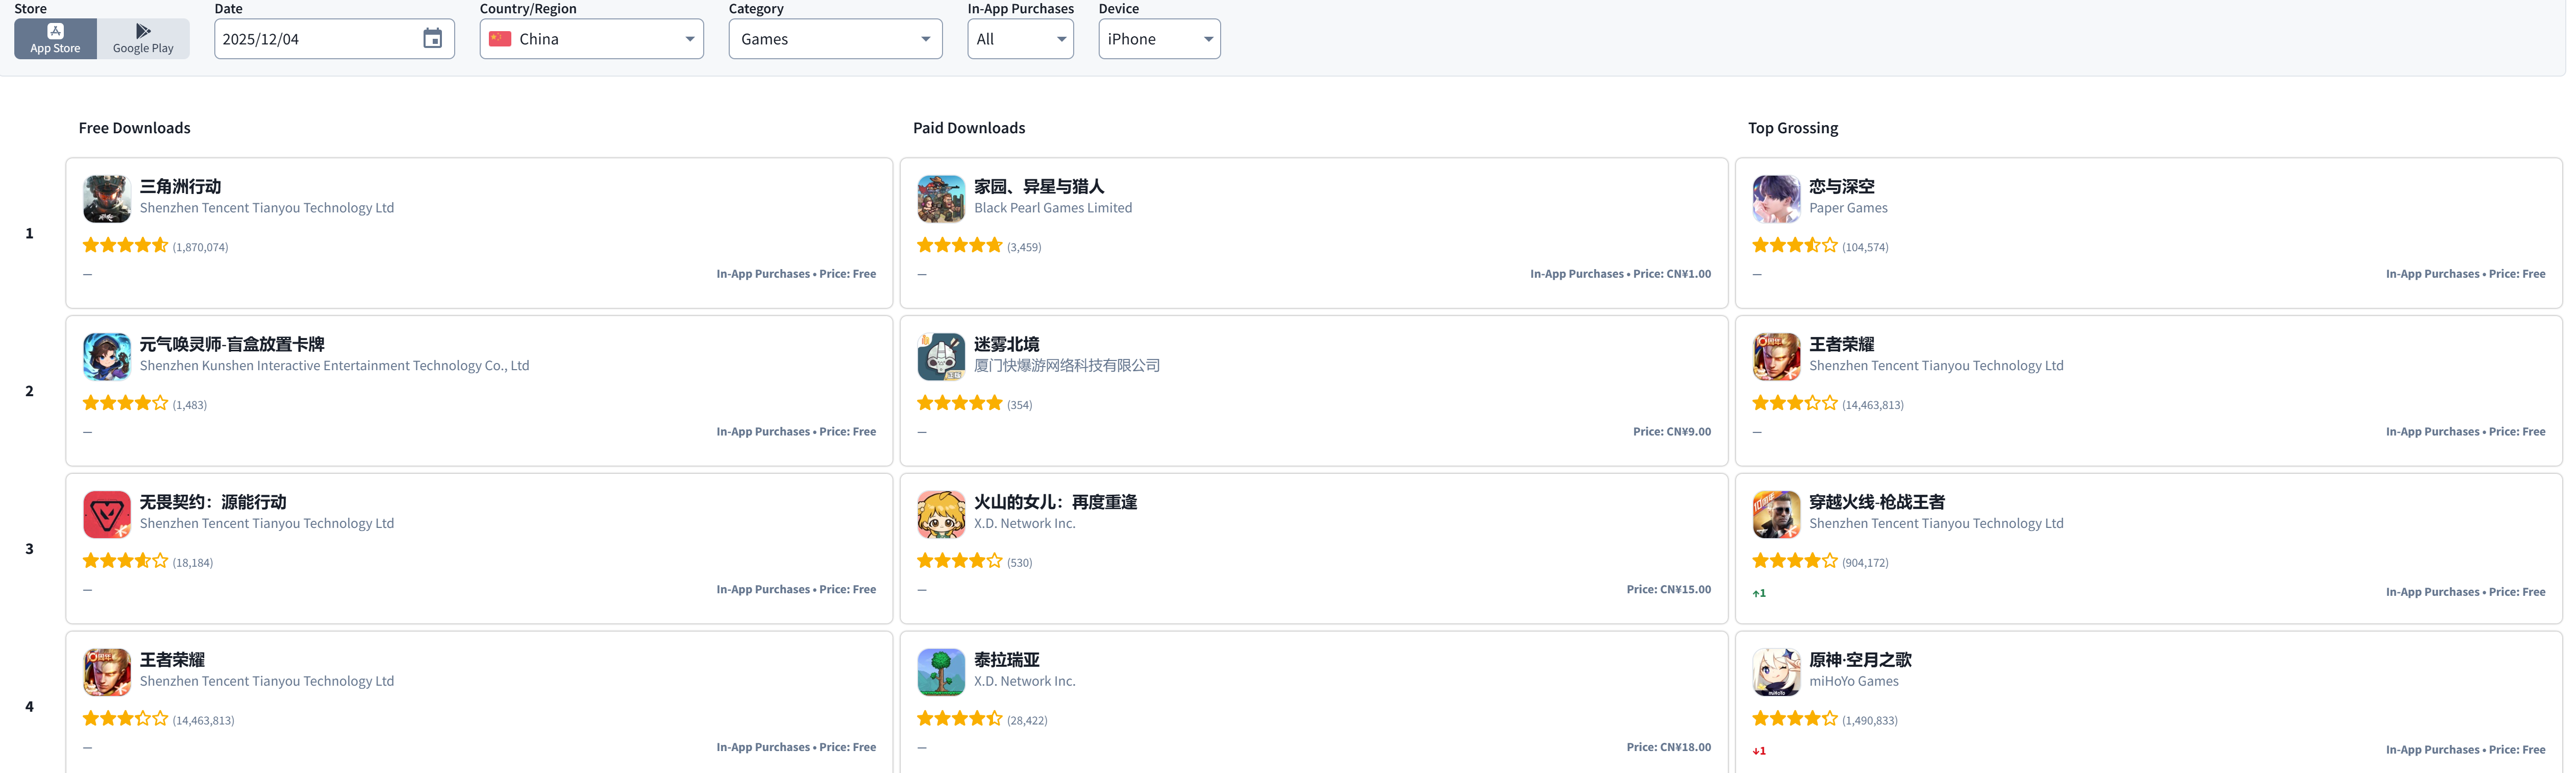Viewport: 2576px width, 773px height.
Task: Click the 迷雾北境 skull app icon
Action: coord(940,356)
